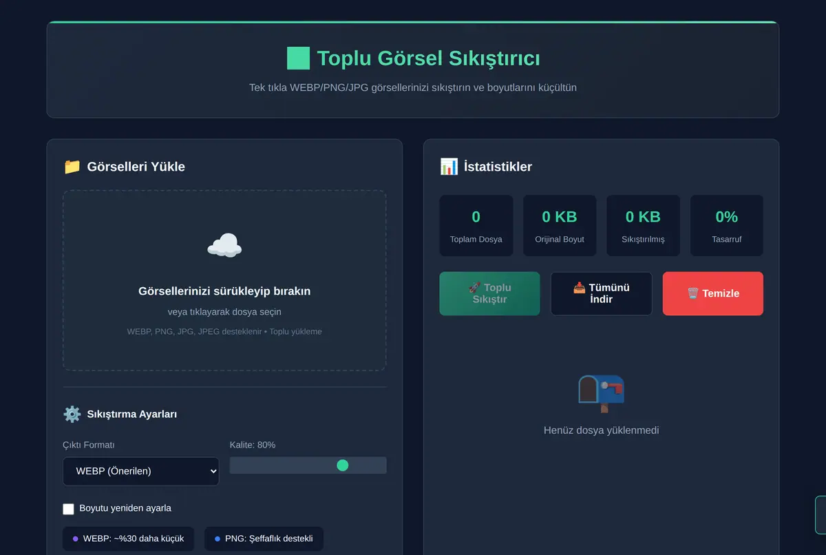
Task: Click the 'PNG: Şeffaflık destekli' tip
Action: (x=264, y=538)
